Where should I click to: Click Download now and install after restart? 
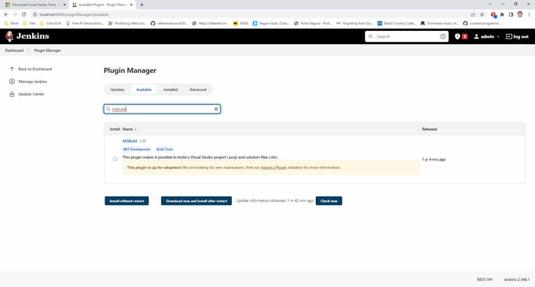(196, 201)
